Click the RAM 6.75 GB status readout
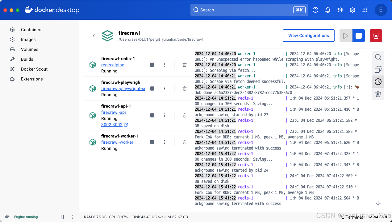 click(x=95, y=217)
